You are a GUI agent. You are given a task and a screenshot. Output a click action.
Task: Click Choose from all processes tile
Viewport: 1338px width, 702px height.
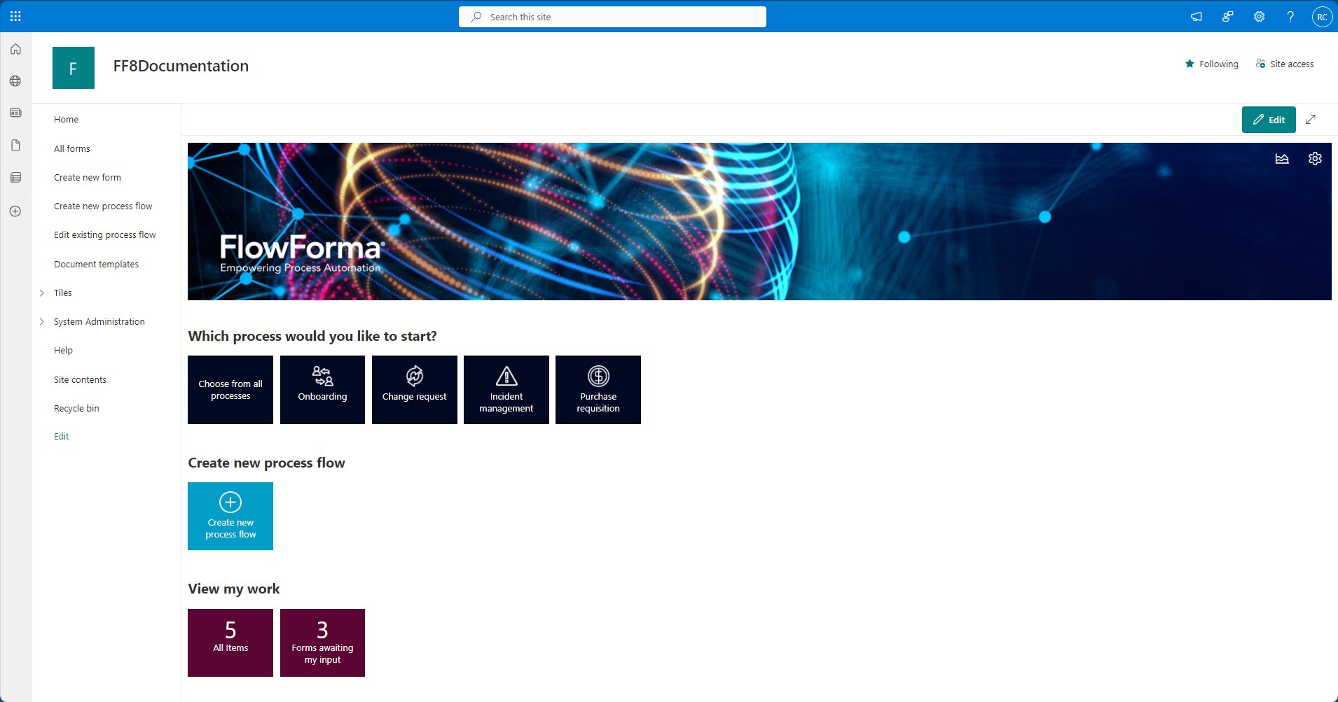pyautogui.click(x=230, y=390)
